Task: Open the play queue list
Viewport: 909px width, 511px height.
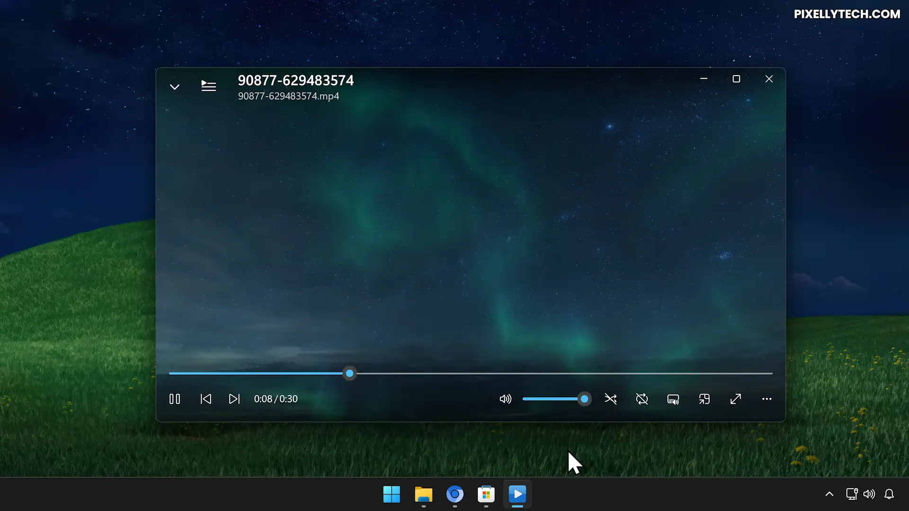Action: (x=209, y=86)
